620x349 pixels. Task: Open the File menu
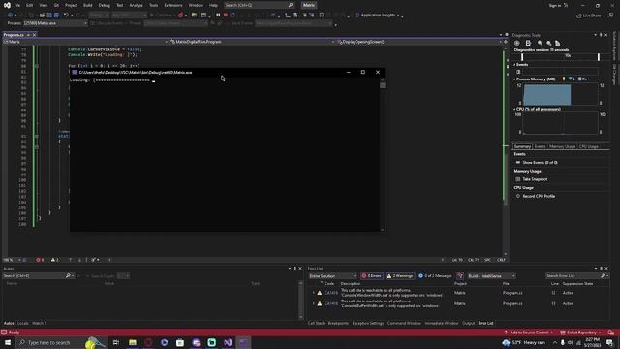point(17,5)
